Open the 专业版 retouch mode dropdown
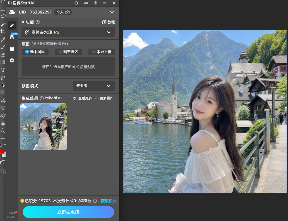The height and width of the screenshot is (221, 288). (x=94, y=86)
